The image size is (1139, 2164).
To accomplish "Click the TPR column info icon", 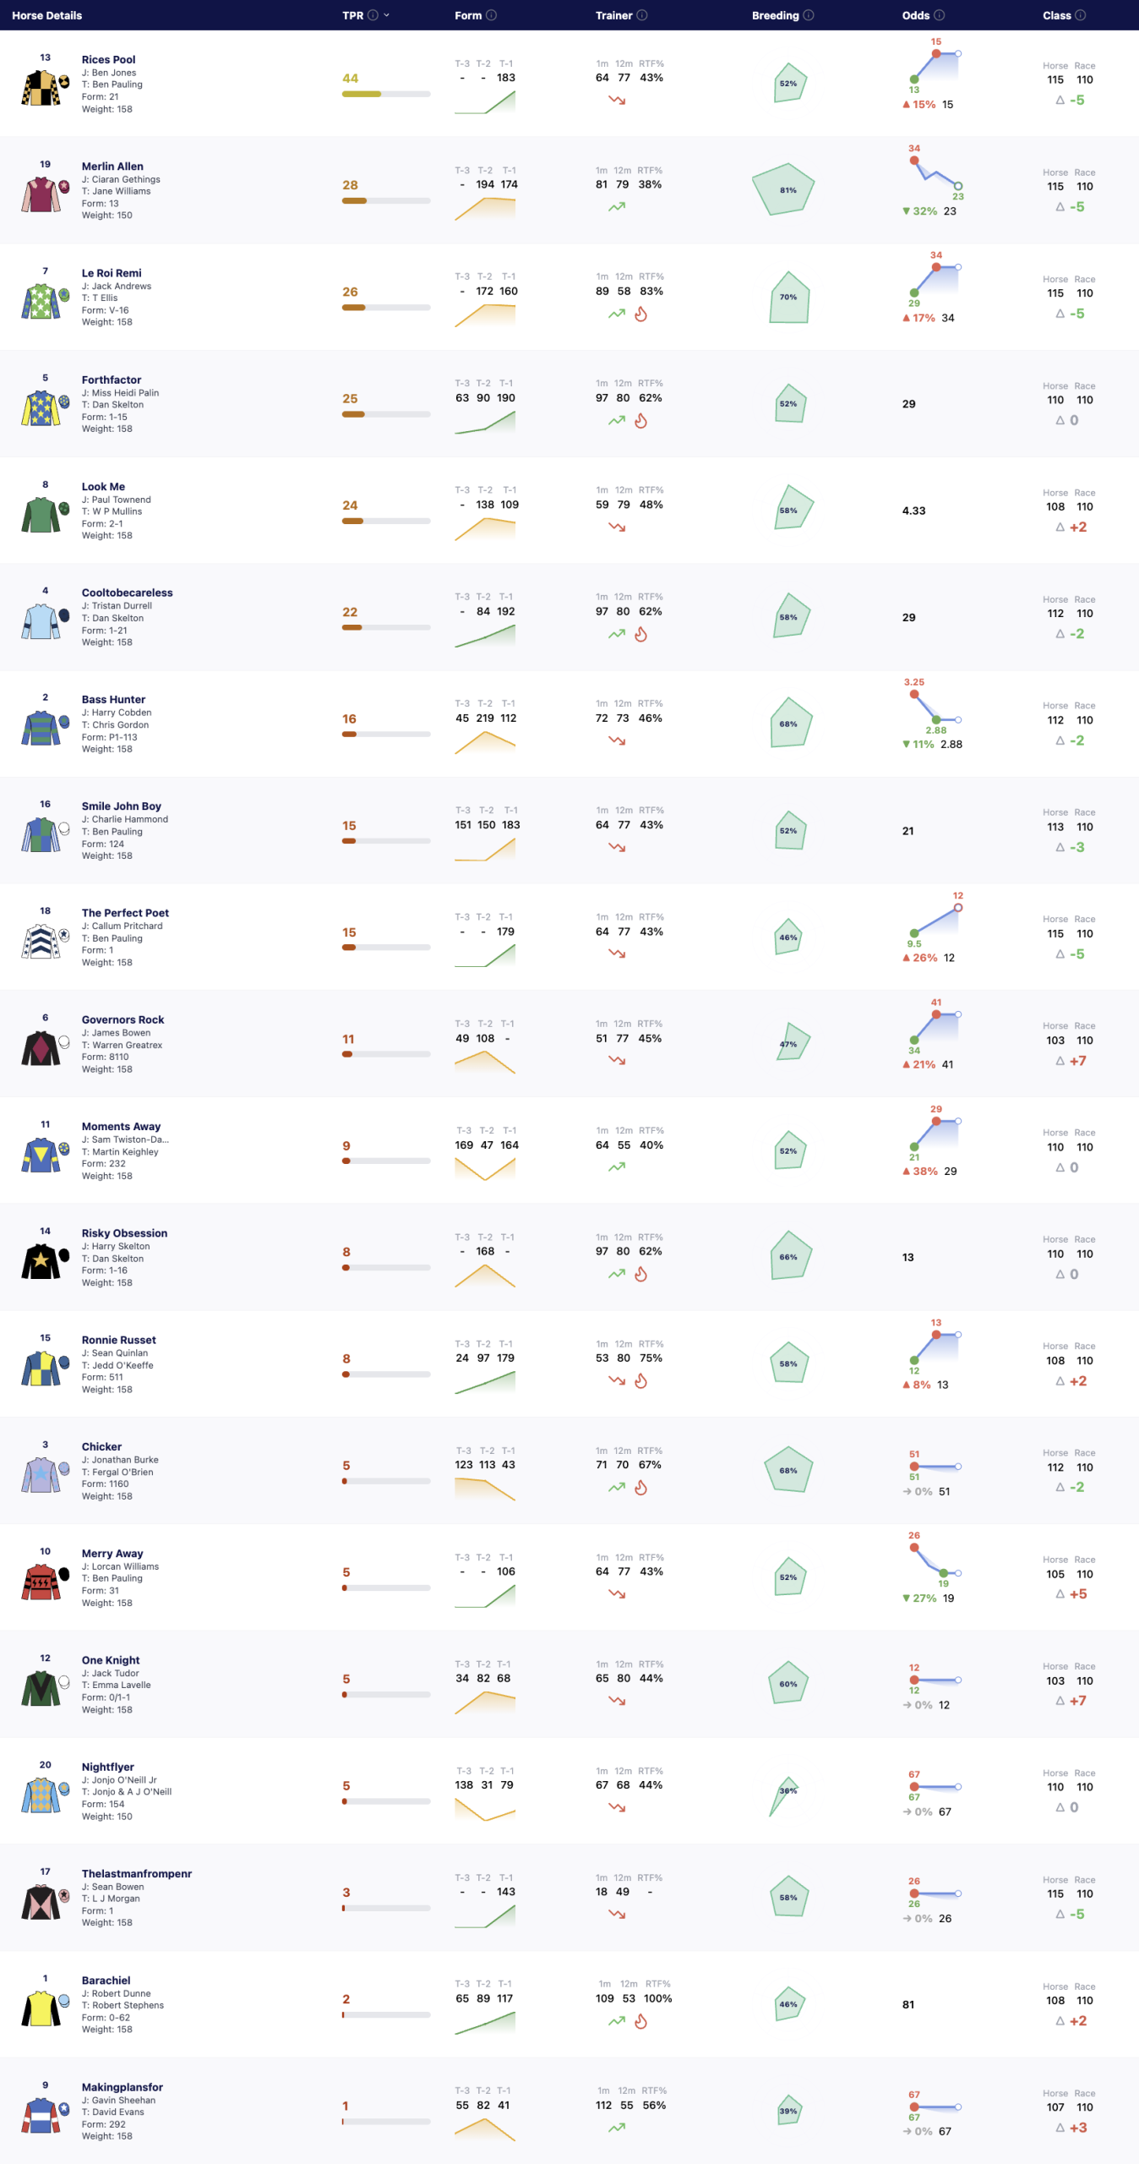I will 373,15.
